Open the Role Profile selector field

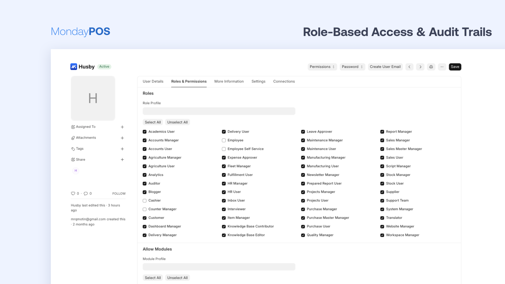click(x=219, y=111)
